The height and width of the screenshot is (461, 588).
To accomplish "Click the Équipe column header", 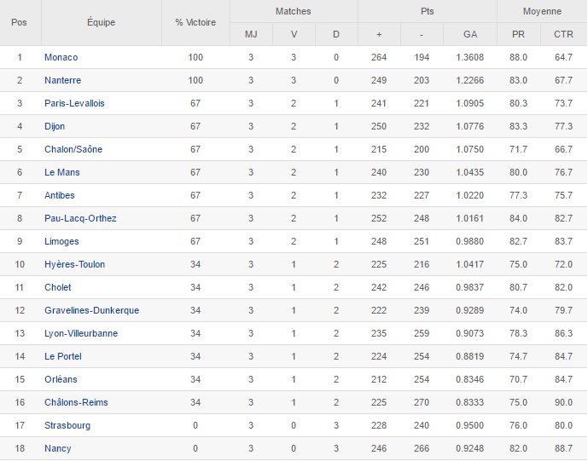I will [x=101, y=22].
